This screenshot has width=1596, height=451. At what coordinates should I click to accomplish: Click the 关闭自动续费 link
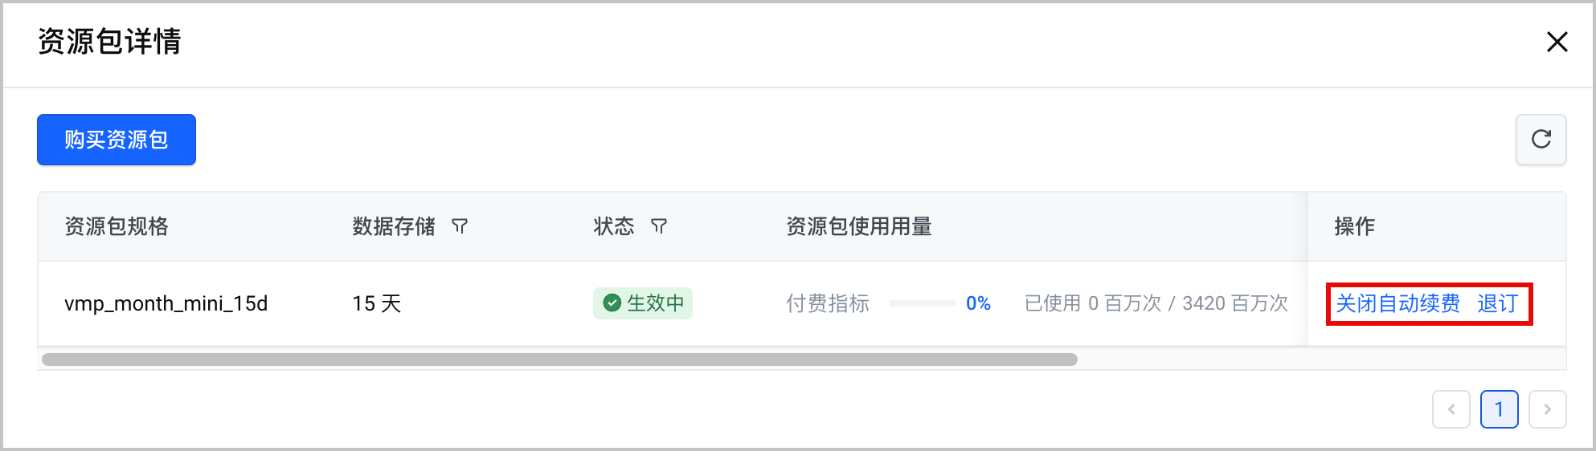pos(1398,303)
